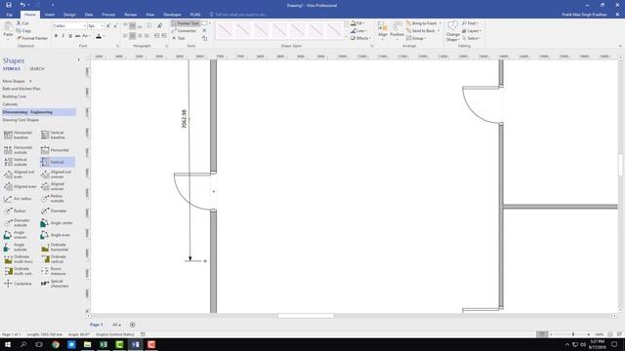Open the Layers dropdown
This screenshot has width=625, height=351.
pos(472,30)
